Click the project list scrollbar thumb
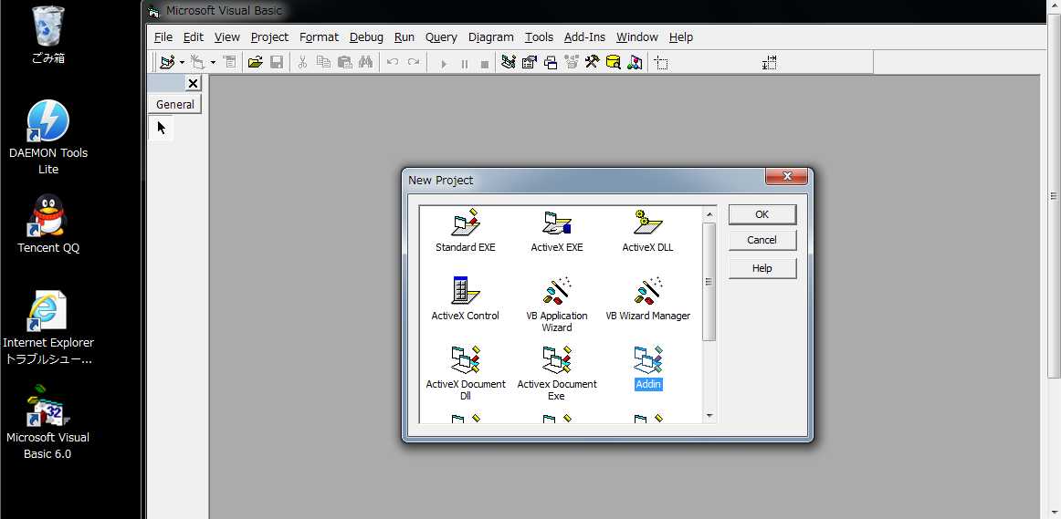Image resolution: width=1061 pixels, height=519 pixels. click(709, 282)
